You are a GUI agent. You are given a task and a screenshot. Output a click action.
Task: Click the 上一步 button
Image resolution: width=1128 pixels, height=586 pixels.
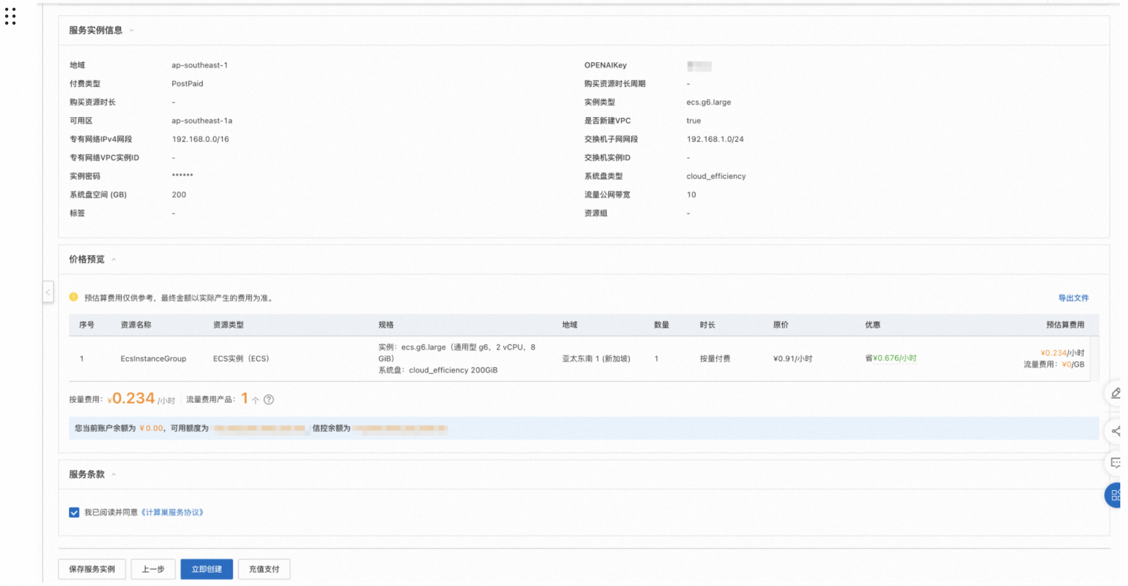(x=153, y=569)
